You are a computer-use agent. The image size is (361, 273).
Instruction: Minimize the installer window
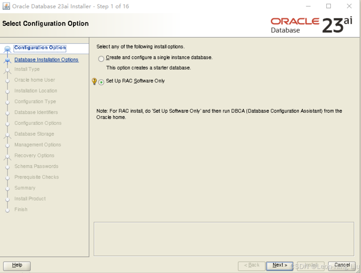pos(308,6)
